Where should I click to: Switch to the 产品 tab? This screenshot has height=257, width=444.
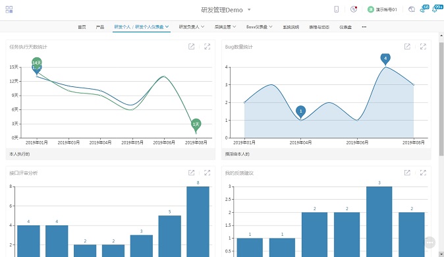[100, 27]
